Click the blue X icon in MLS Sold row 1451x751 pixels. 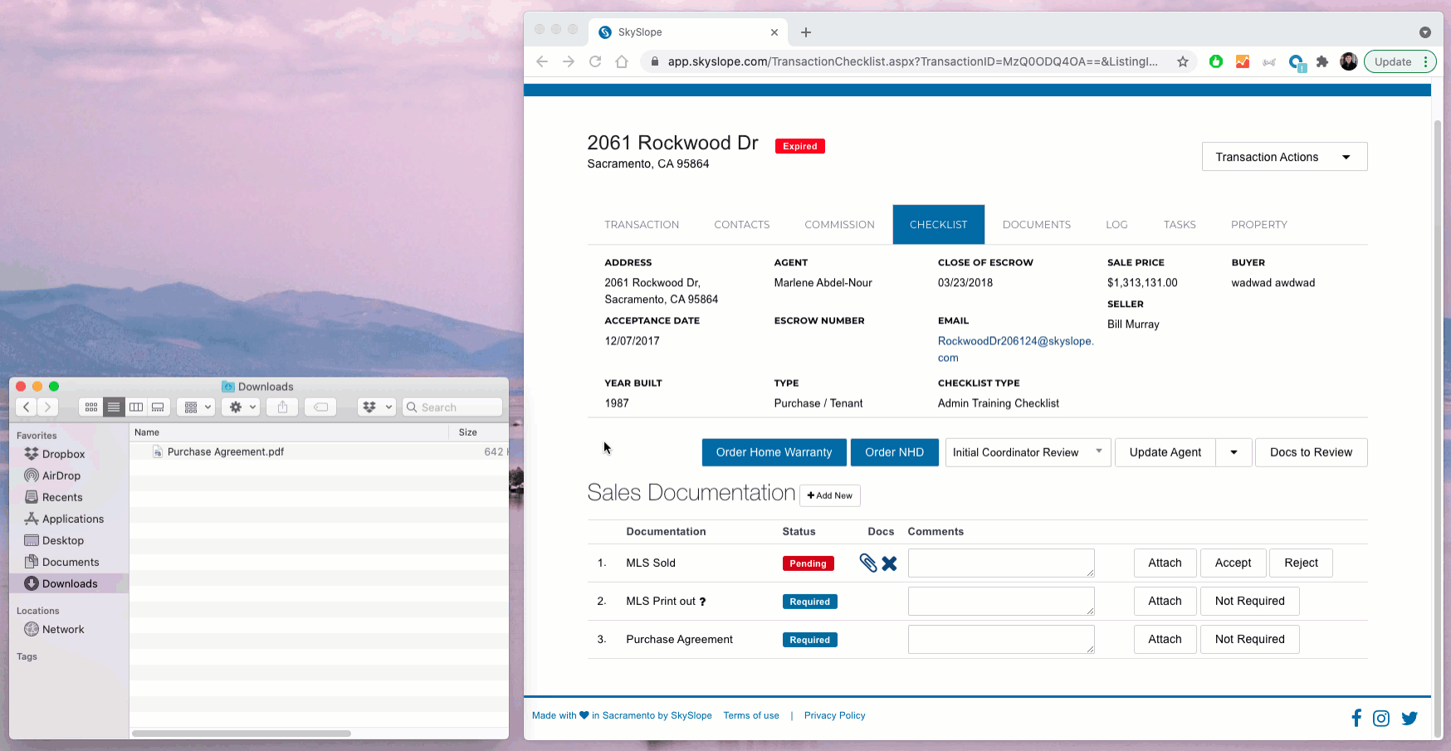click(x=889, y=563)
